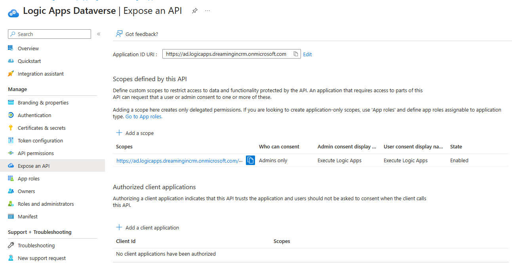The image size is (512, 277).
Task: Copy the scope URL to clipboard
Action: (250, 160)
